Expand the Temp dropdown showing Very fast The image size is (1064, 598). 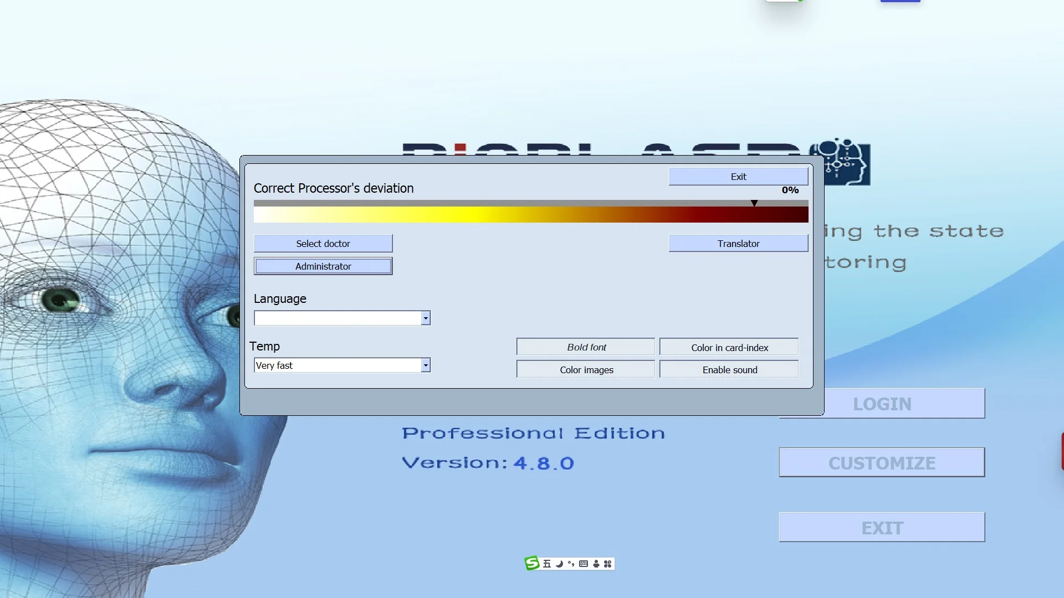[426, 365]
